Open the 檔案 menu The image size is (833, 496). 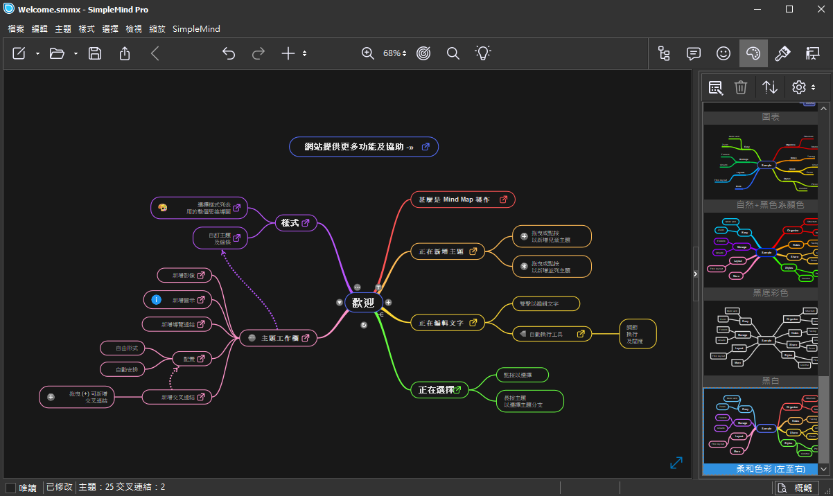point(16,29)
